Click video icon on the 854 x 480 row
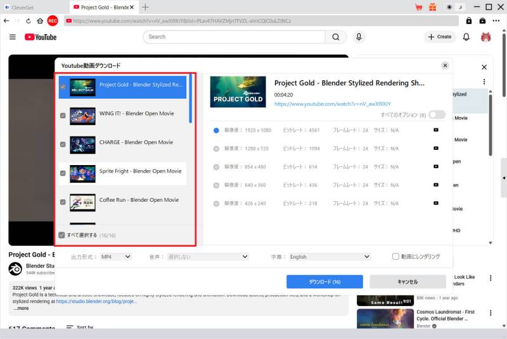 pos(436,166)
